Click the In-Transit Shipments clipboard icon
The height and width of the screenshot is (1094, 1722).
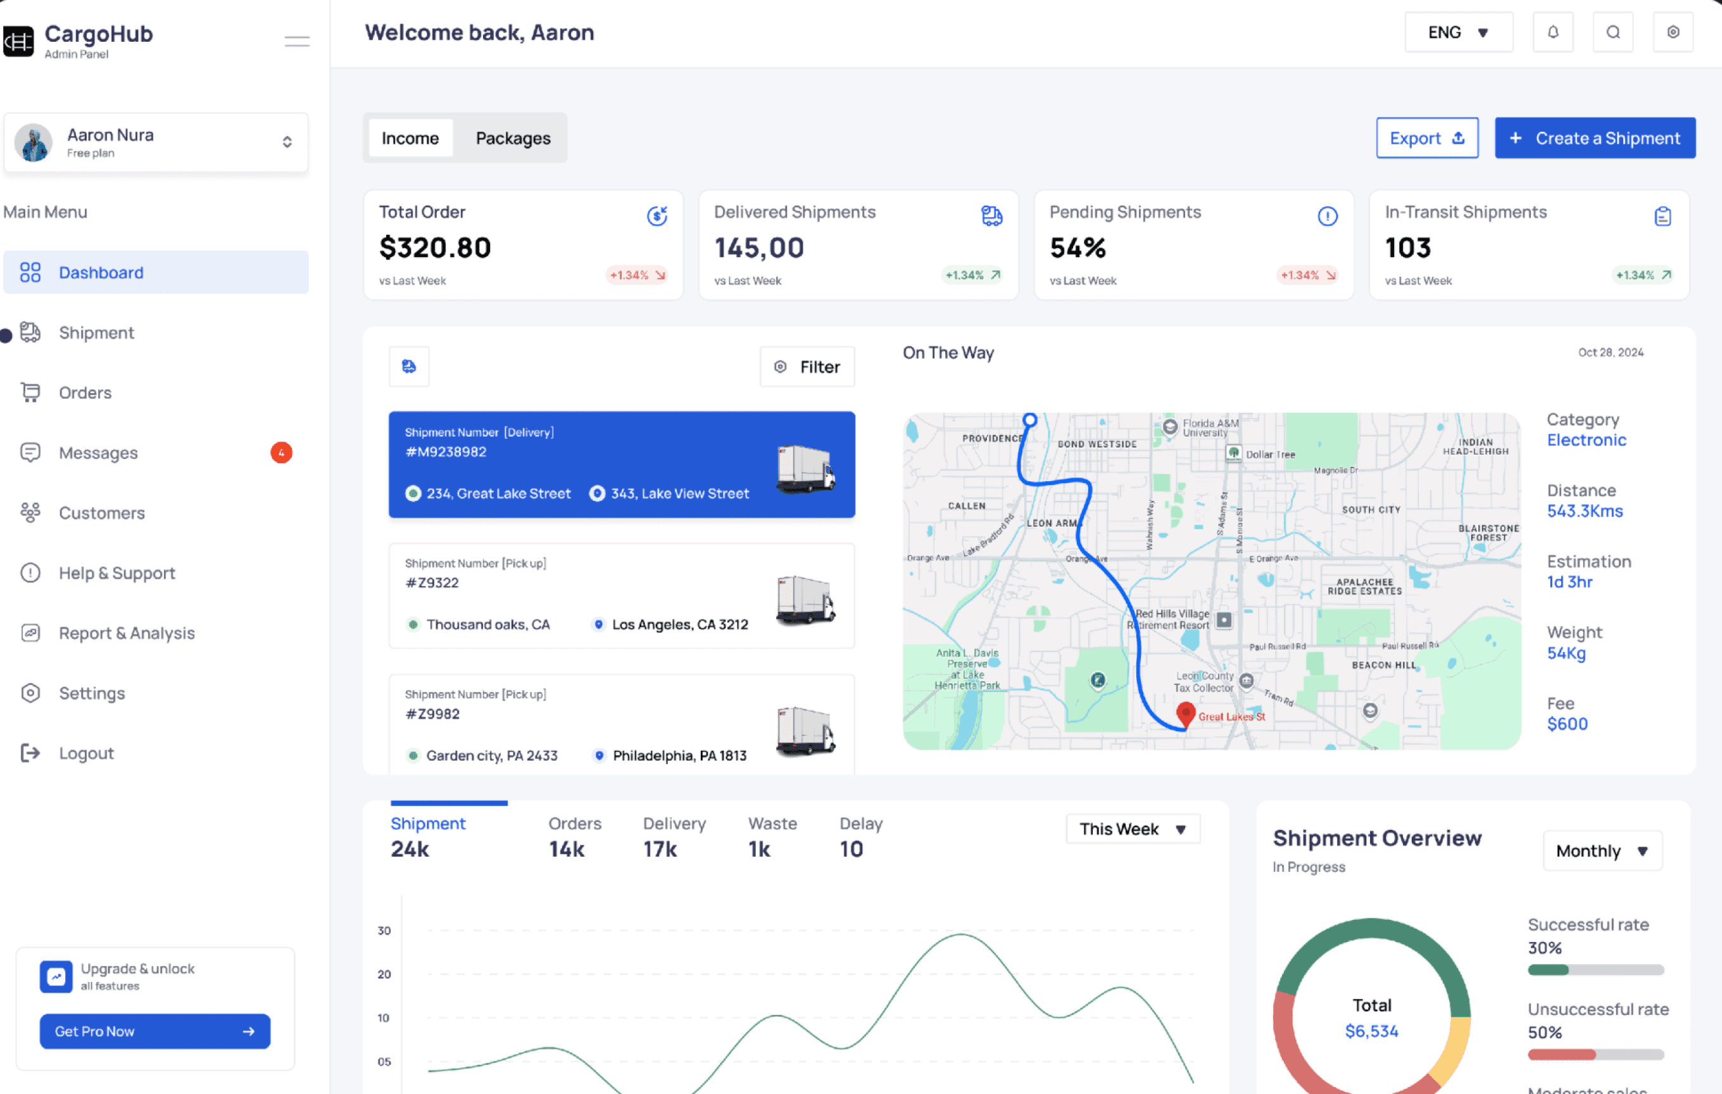(x=1662, y=216)
